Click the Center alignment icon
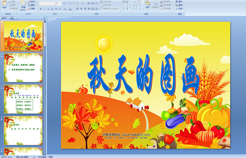Image resolution: width=246 pixels, height=158 pixels. [x=81, y=9]
